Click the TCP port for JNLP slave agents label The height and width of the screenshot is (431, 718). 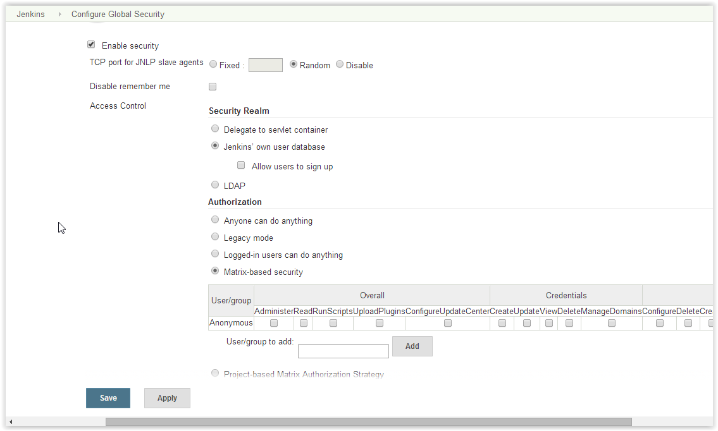[147, 62]
